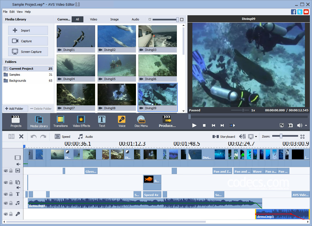Toggle visibility of the text track
312x226 pixels.
(x=6, y=194)
